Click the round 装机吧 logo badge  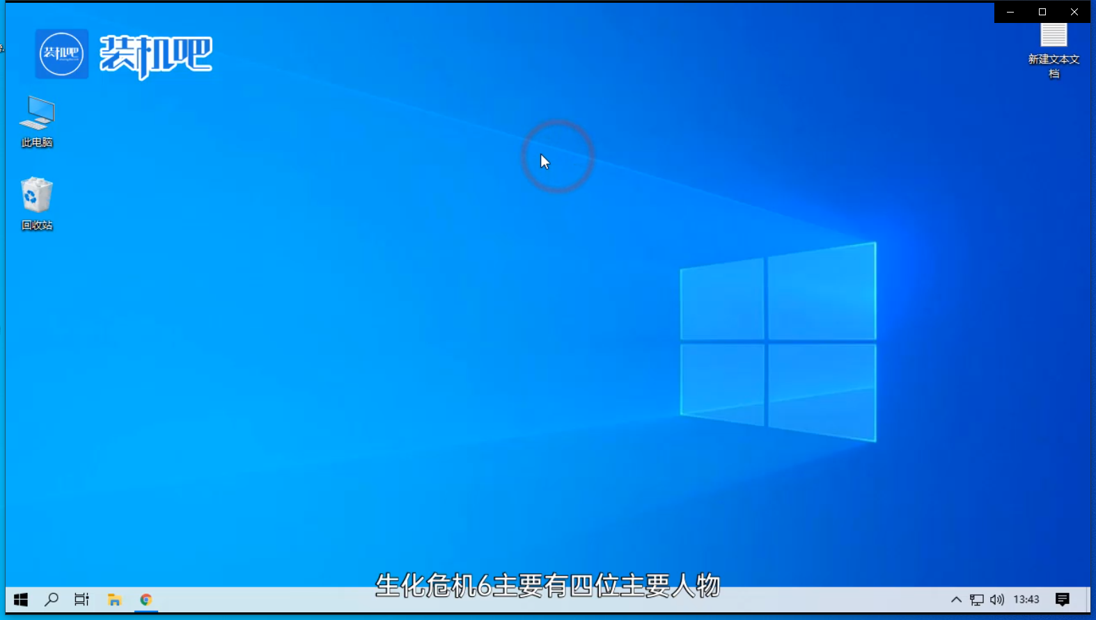point(61,54)
